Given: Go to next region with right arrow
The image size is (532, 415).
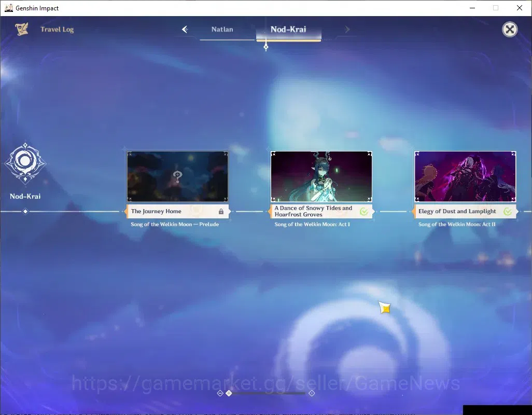Looking at the screenshot, I should [x=347, y=30].
